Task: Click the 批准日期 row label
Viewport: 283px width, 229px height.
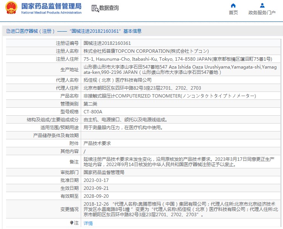Action: pos(69,180)
